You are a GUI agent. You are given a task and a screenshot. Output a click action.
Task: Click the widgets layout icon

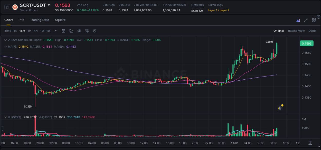314,20
